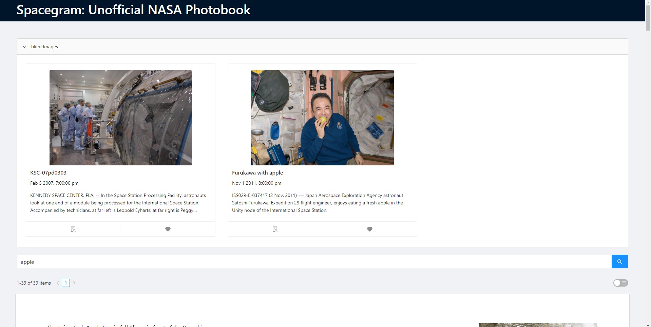Click the scrollbar up arrow
This screenshot has width=651, height=327.
[648, 3]
